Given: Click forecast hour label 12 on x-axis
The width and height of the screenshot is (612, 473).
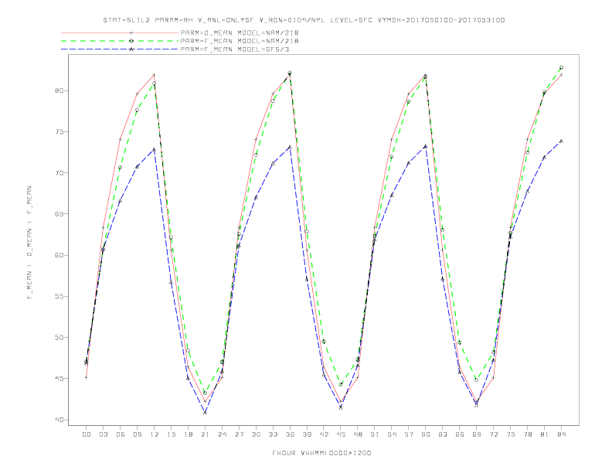Looking at the screenshot, I should click(155, 434).
